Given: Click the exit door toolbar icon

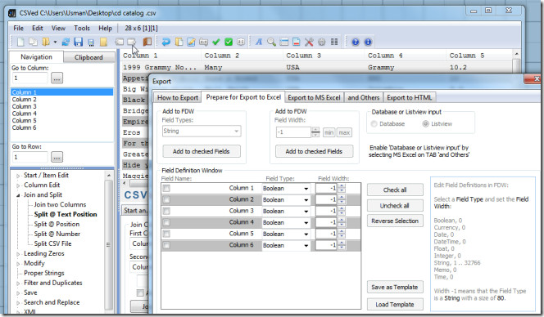Looking at the screenshot, I should pos(147,42).
